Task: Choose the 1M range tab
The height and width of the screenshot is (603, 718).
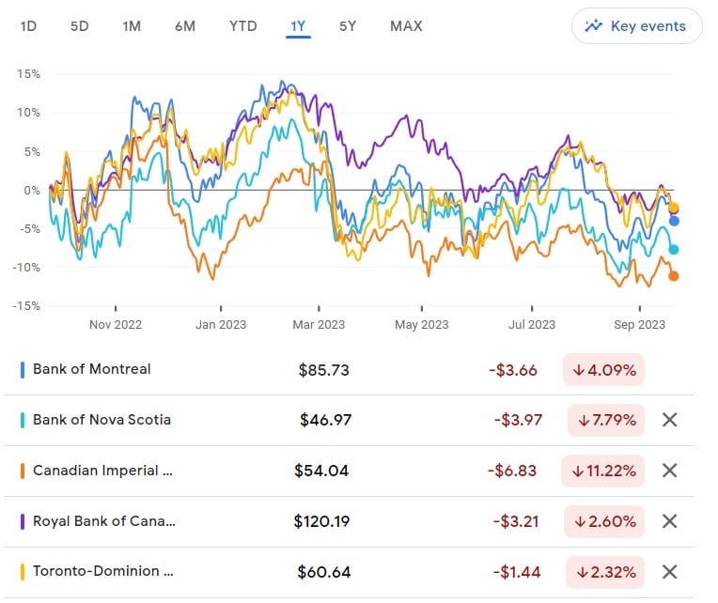Action: pyautogui.click(x=132, y=26)
